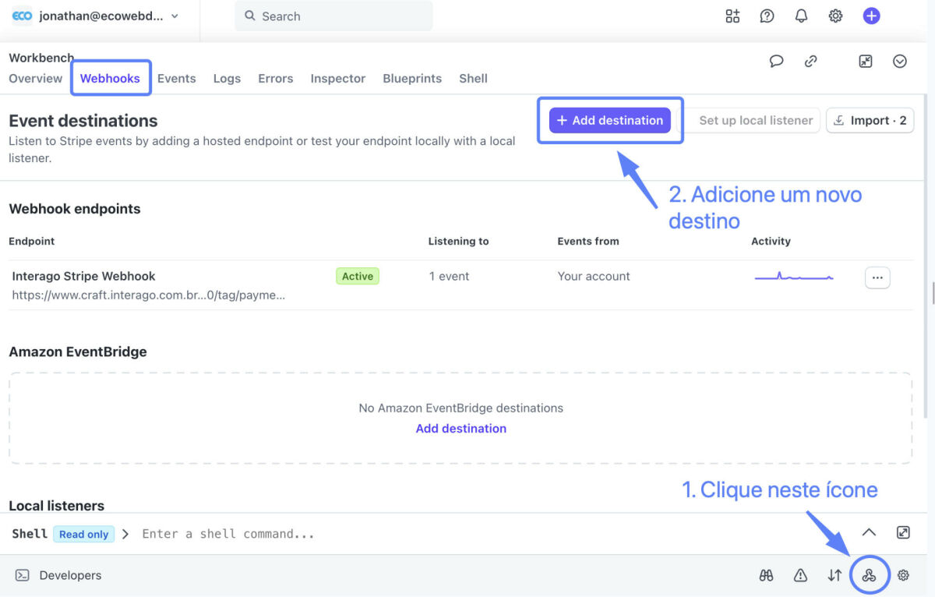
Task: Click the purple plus create button
Action: (871, 16)
